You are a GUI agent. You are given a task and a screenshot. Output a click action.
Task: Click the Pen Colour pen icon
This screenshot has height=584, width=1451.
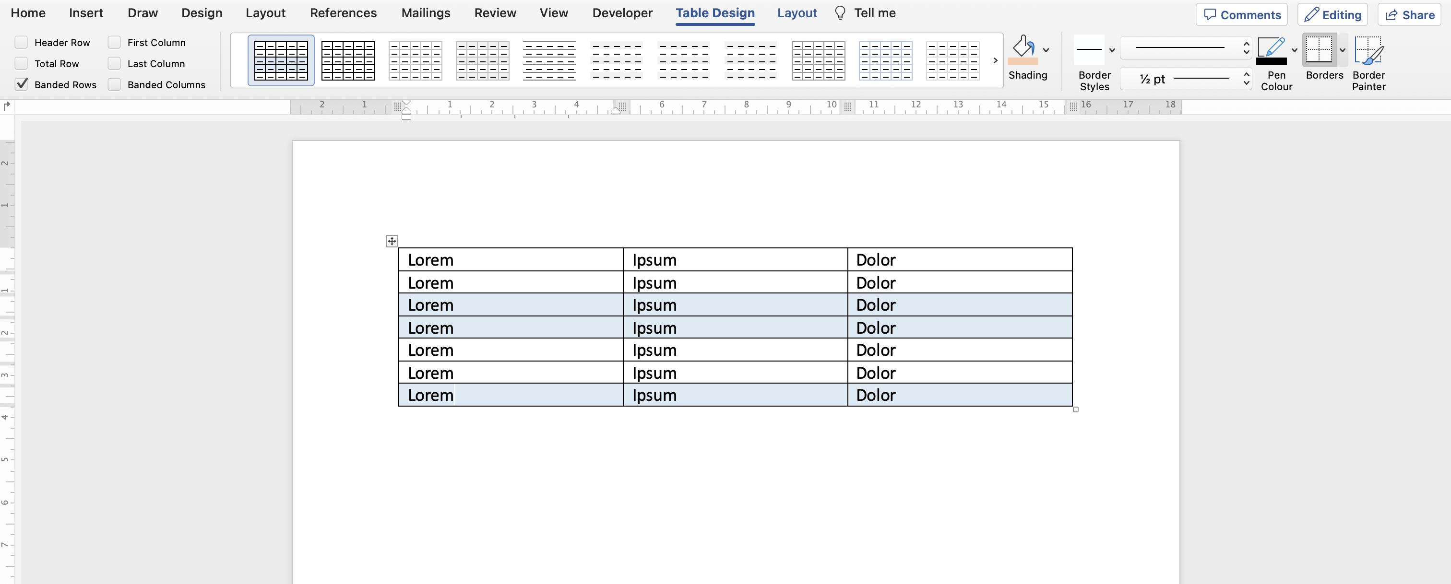click(x=1272, y=47)
